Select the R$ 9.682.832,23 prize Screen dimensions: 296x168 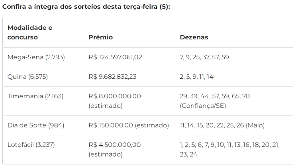tap(112, 77)
